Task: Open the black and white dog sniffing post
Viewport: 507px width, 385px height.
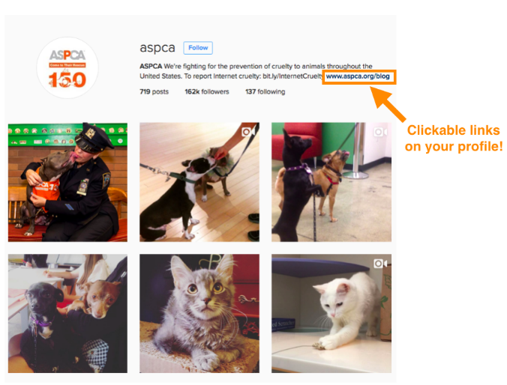Action: click(x=199, y=182)
